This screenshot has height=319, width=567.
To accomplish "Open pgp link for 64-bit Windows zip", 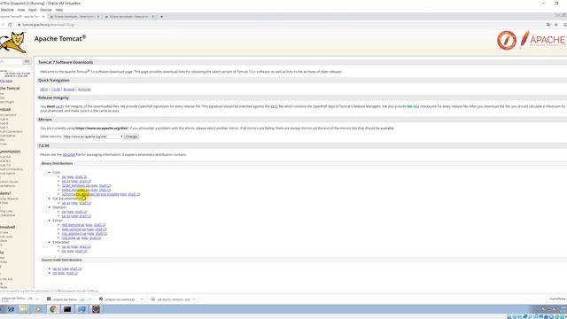I will [x=94, y=190].
